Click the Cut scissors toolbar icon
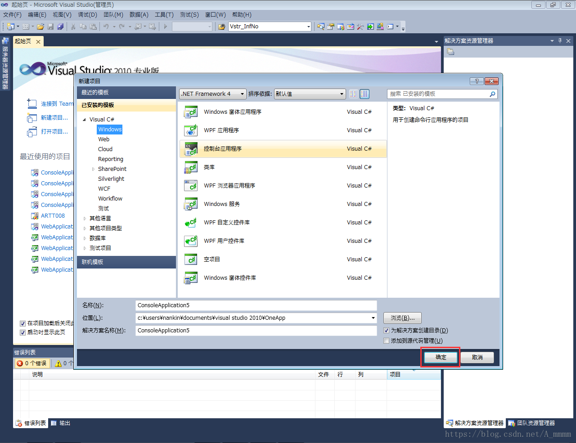The image size is (576, 443). point(73,27)
